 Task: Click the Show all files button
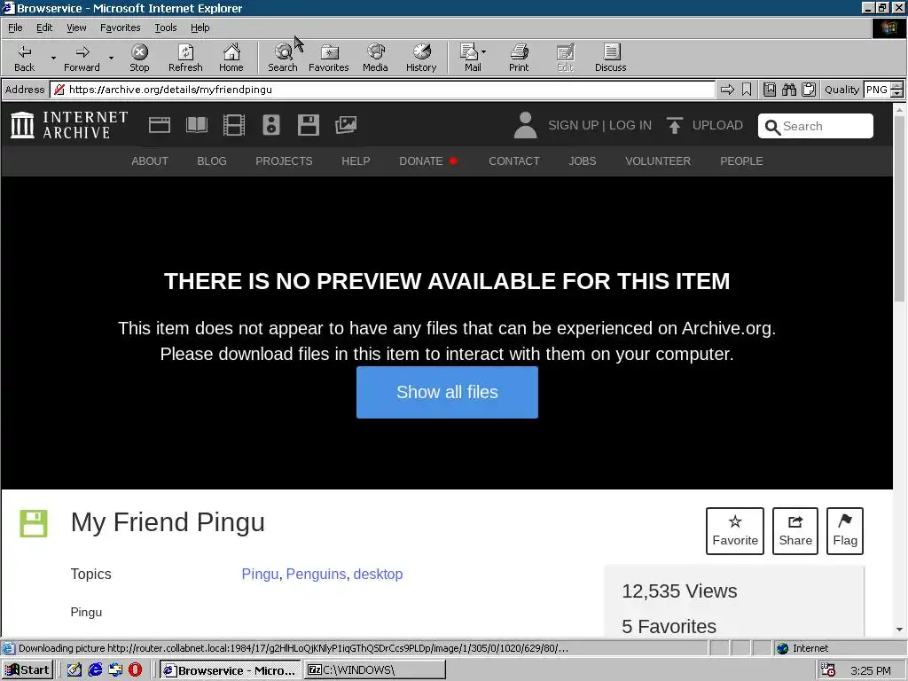click(447, 392)
